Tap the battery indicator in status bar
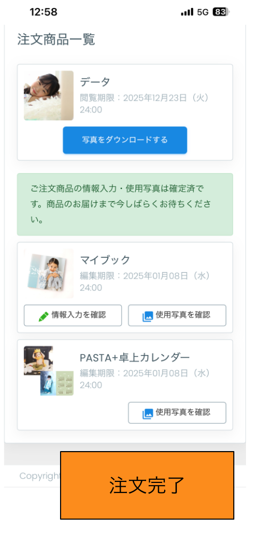The height and width of the screenshot is (536, 255). tap(222, 12)
